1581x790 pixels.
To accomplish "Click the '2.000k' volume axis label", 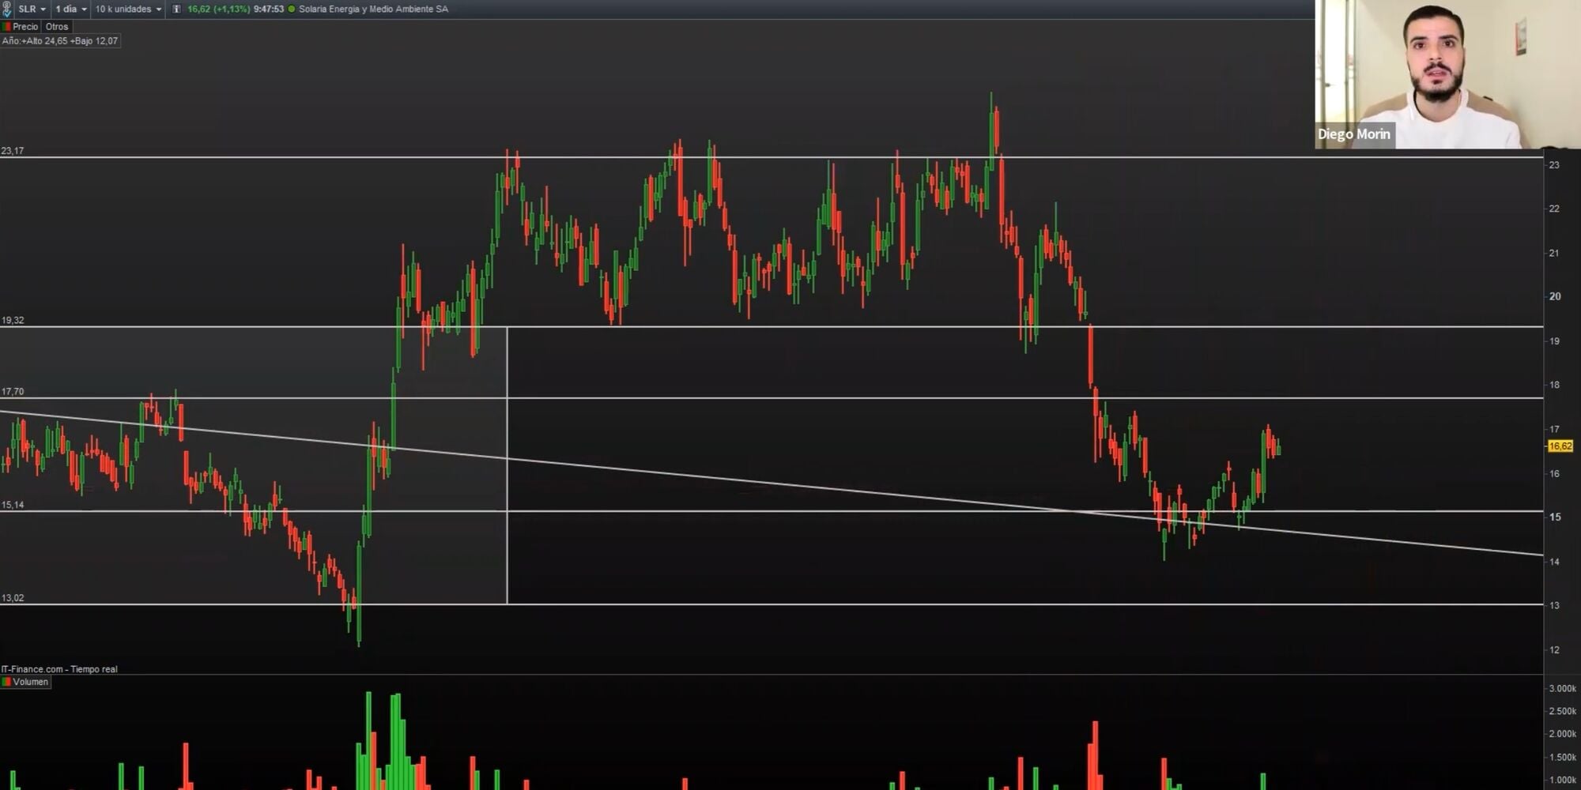I will (1562, 734).
